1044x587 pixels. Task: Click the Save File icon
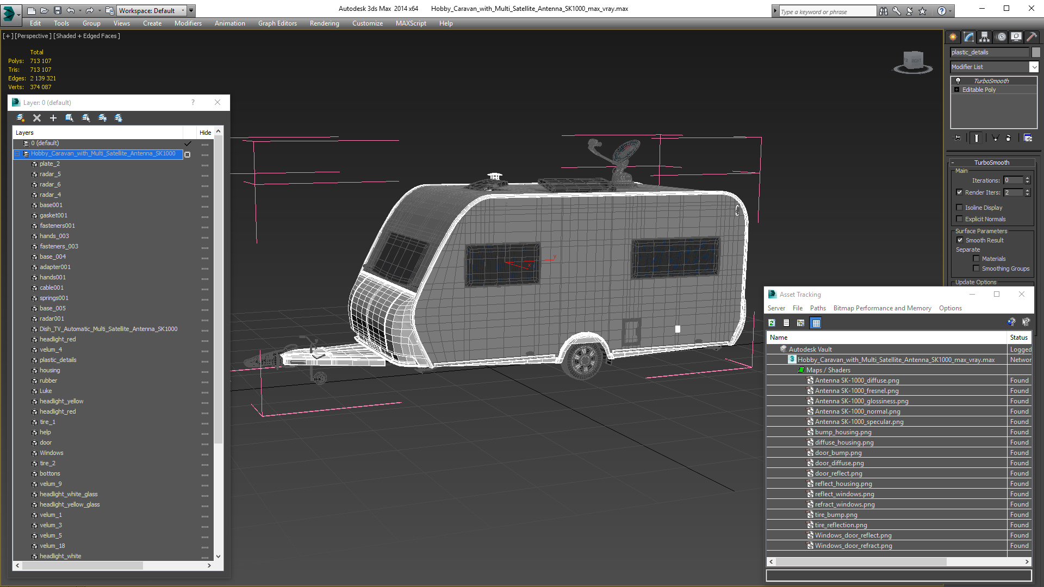pyautogui.click(x=57, y=10)
